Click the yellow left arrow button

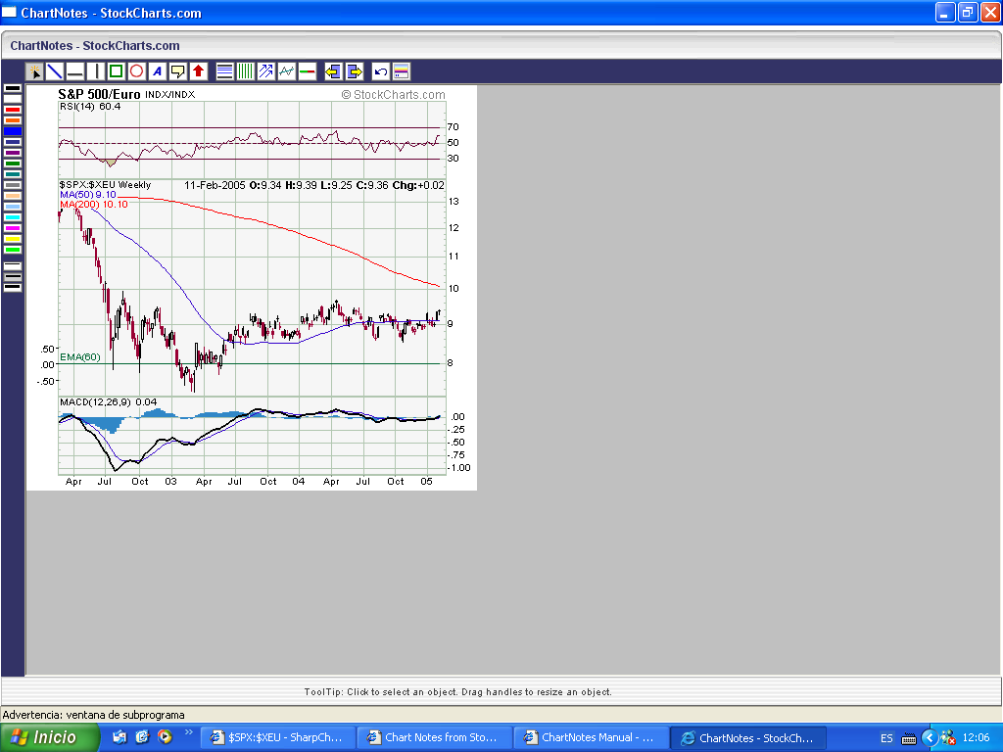pos(333,71)
